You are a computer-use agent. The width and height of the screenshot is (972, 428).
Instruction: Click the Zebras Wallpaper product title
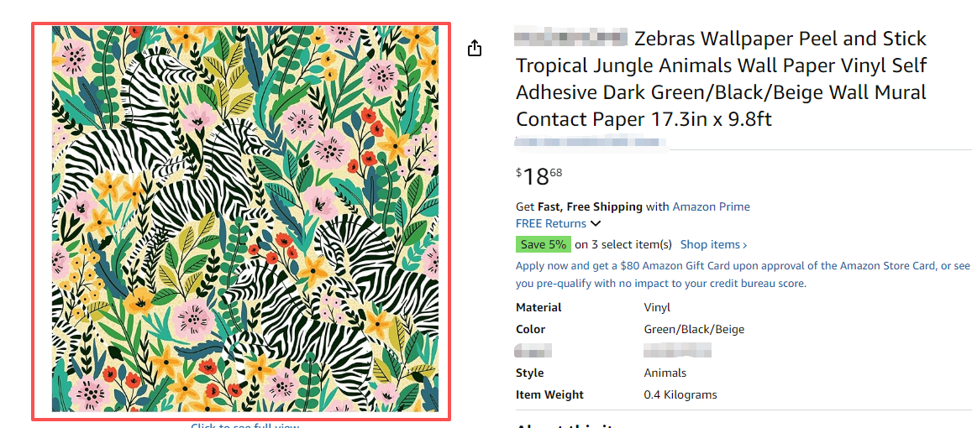[721, 79]
